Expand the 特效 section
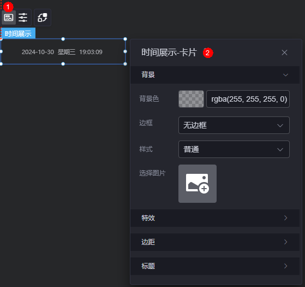The width and height of the screenshot is (305, 287). [215, 218]
